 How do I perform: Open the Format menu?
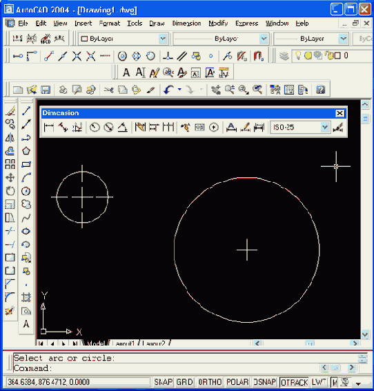point(110,23)
